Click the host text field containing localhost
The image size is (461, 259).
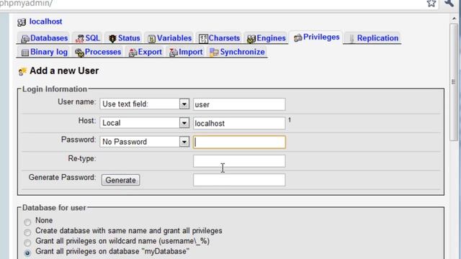click(239, 123)
